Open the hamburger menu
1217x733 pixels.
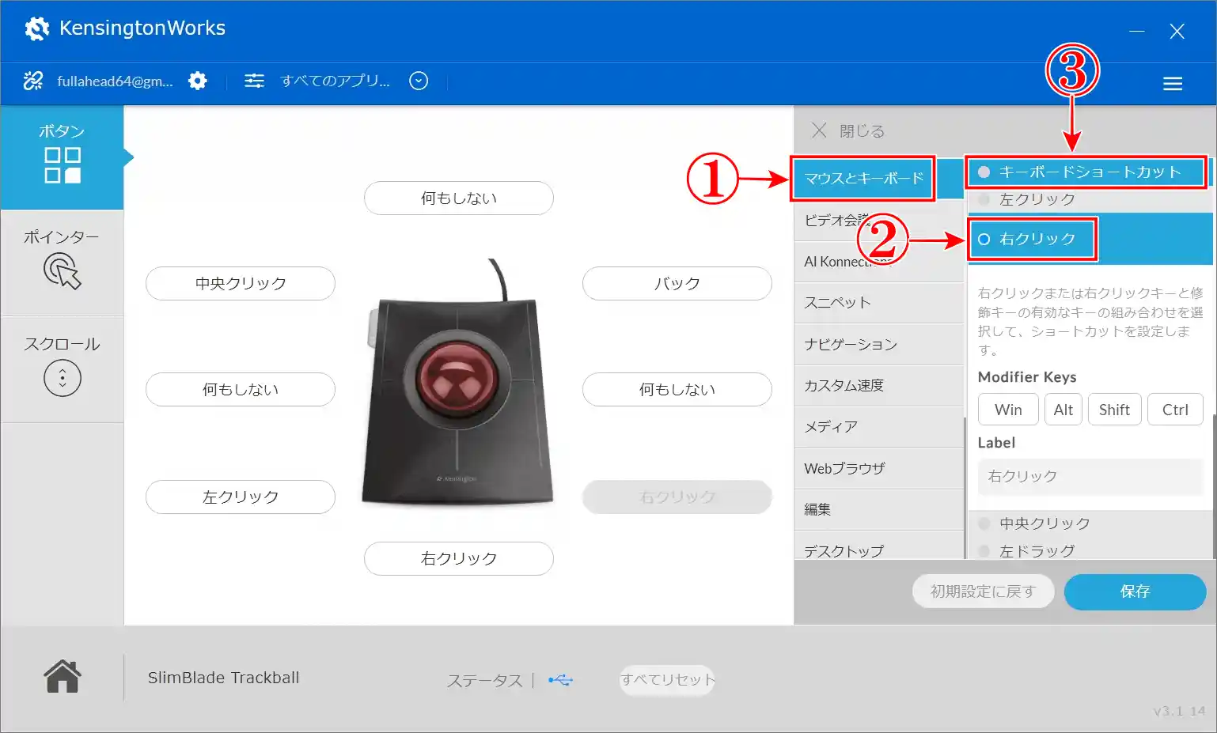click(1173, 84)
